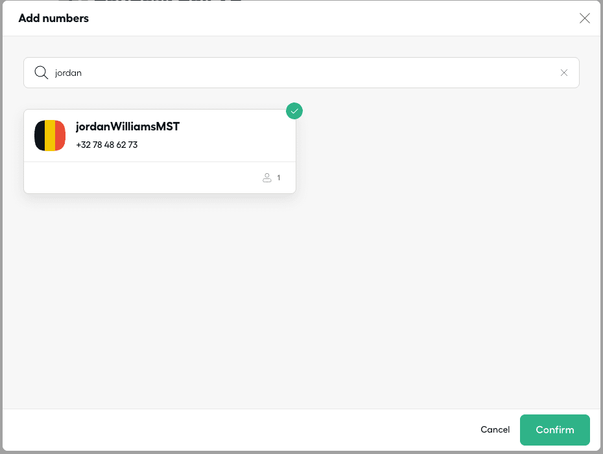The image size is (603, 454).
Task: Click the 'Add numbers' dialog title
Action: pyautogui.click(x=54, y=18)
